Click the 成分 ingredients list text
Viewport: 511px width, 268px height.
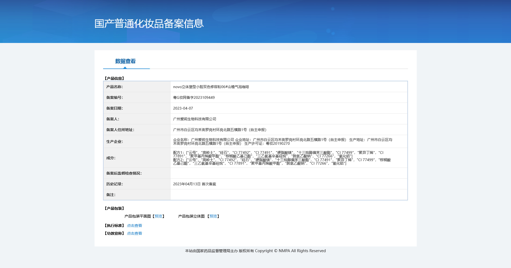(282, 158)
